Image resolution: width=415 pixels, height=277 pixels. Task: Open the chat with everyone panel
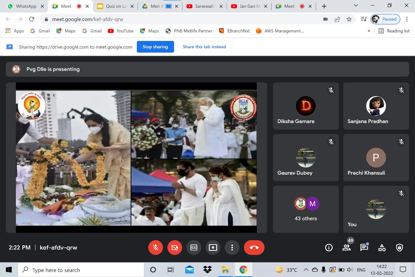click(364, 248)
